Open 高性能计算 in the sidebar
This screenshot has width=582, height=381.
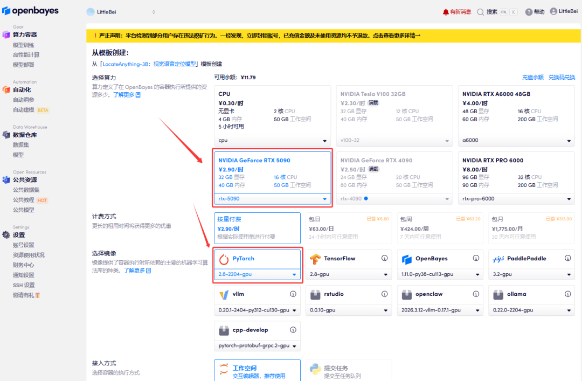tap(26, 54)
